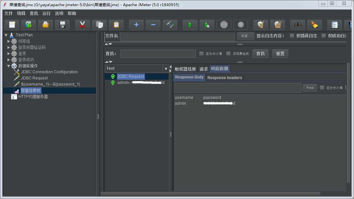
Task: Open the 运行 menu
Action: tap(46, 13)
